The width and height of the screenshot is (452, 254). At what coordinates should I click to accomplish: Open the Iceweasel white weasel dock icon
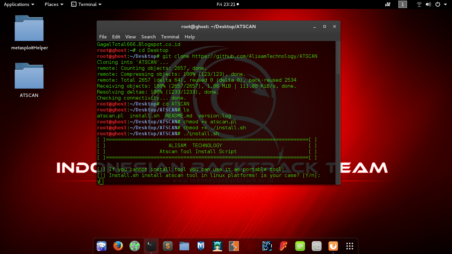coord(102,246)
